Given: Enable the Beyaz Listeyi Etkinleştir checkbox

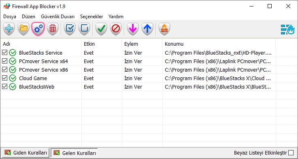Looking at the screenshot, I should 291,153.
